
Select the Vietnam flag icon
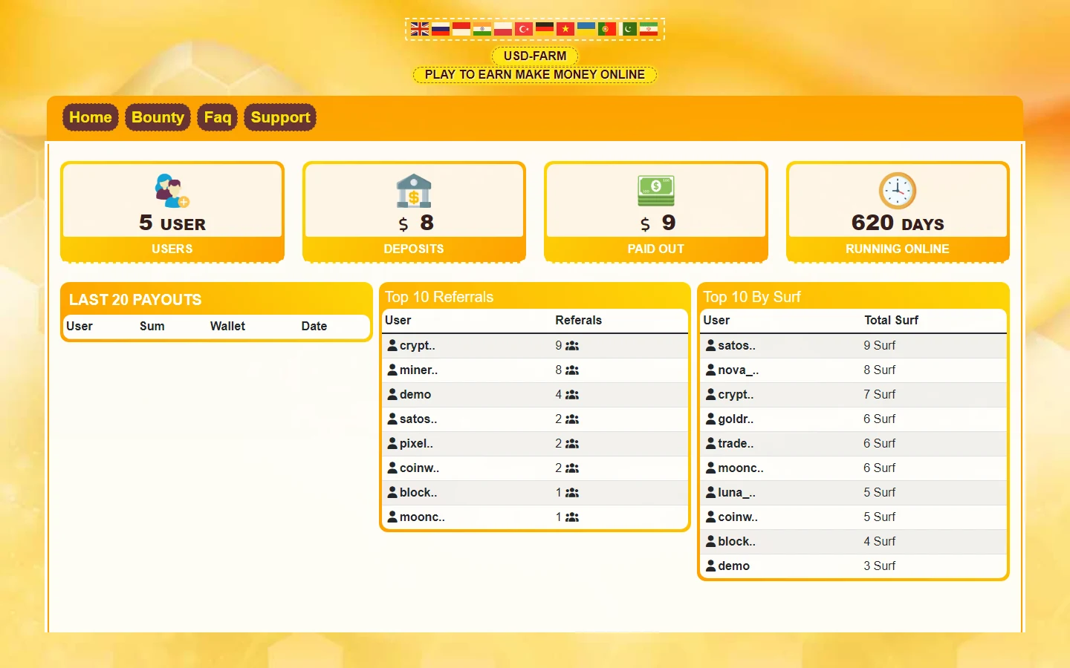click(x=565, y=29)
